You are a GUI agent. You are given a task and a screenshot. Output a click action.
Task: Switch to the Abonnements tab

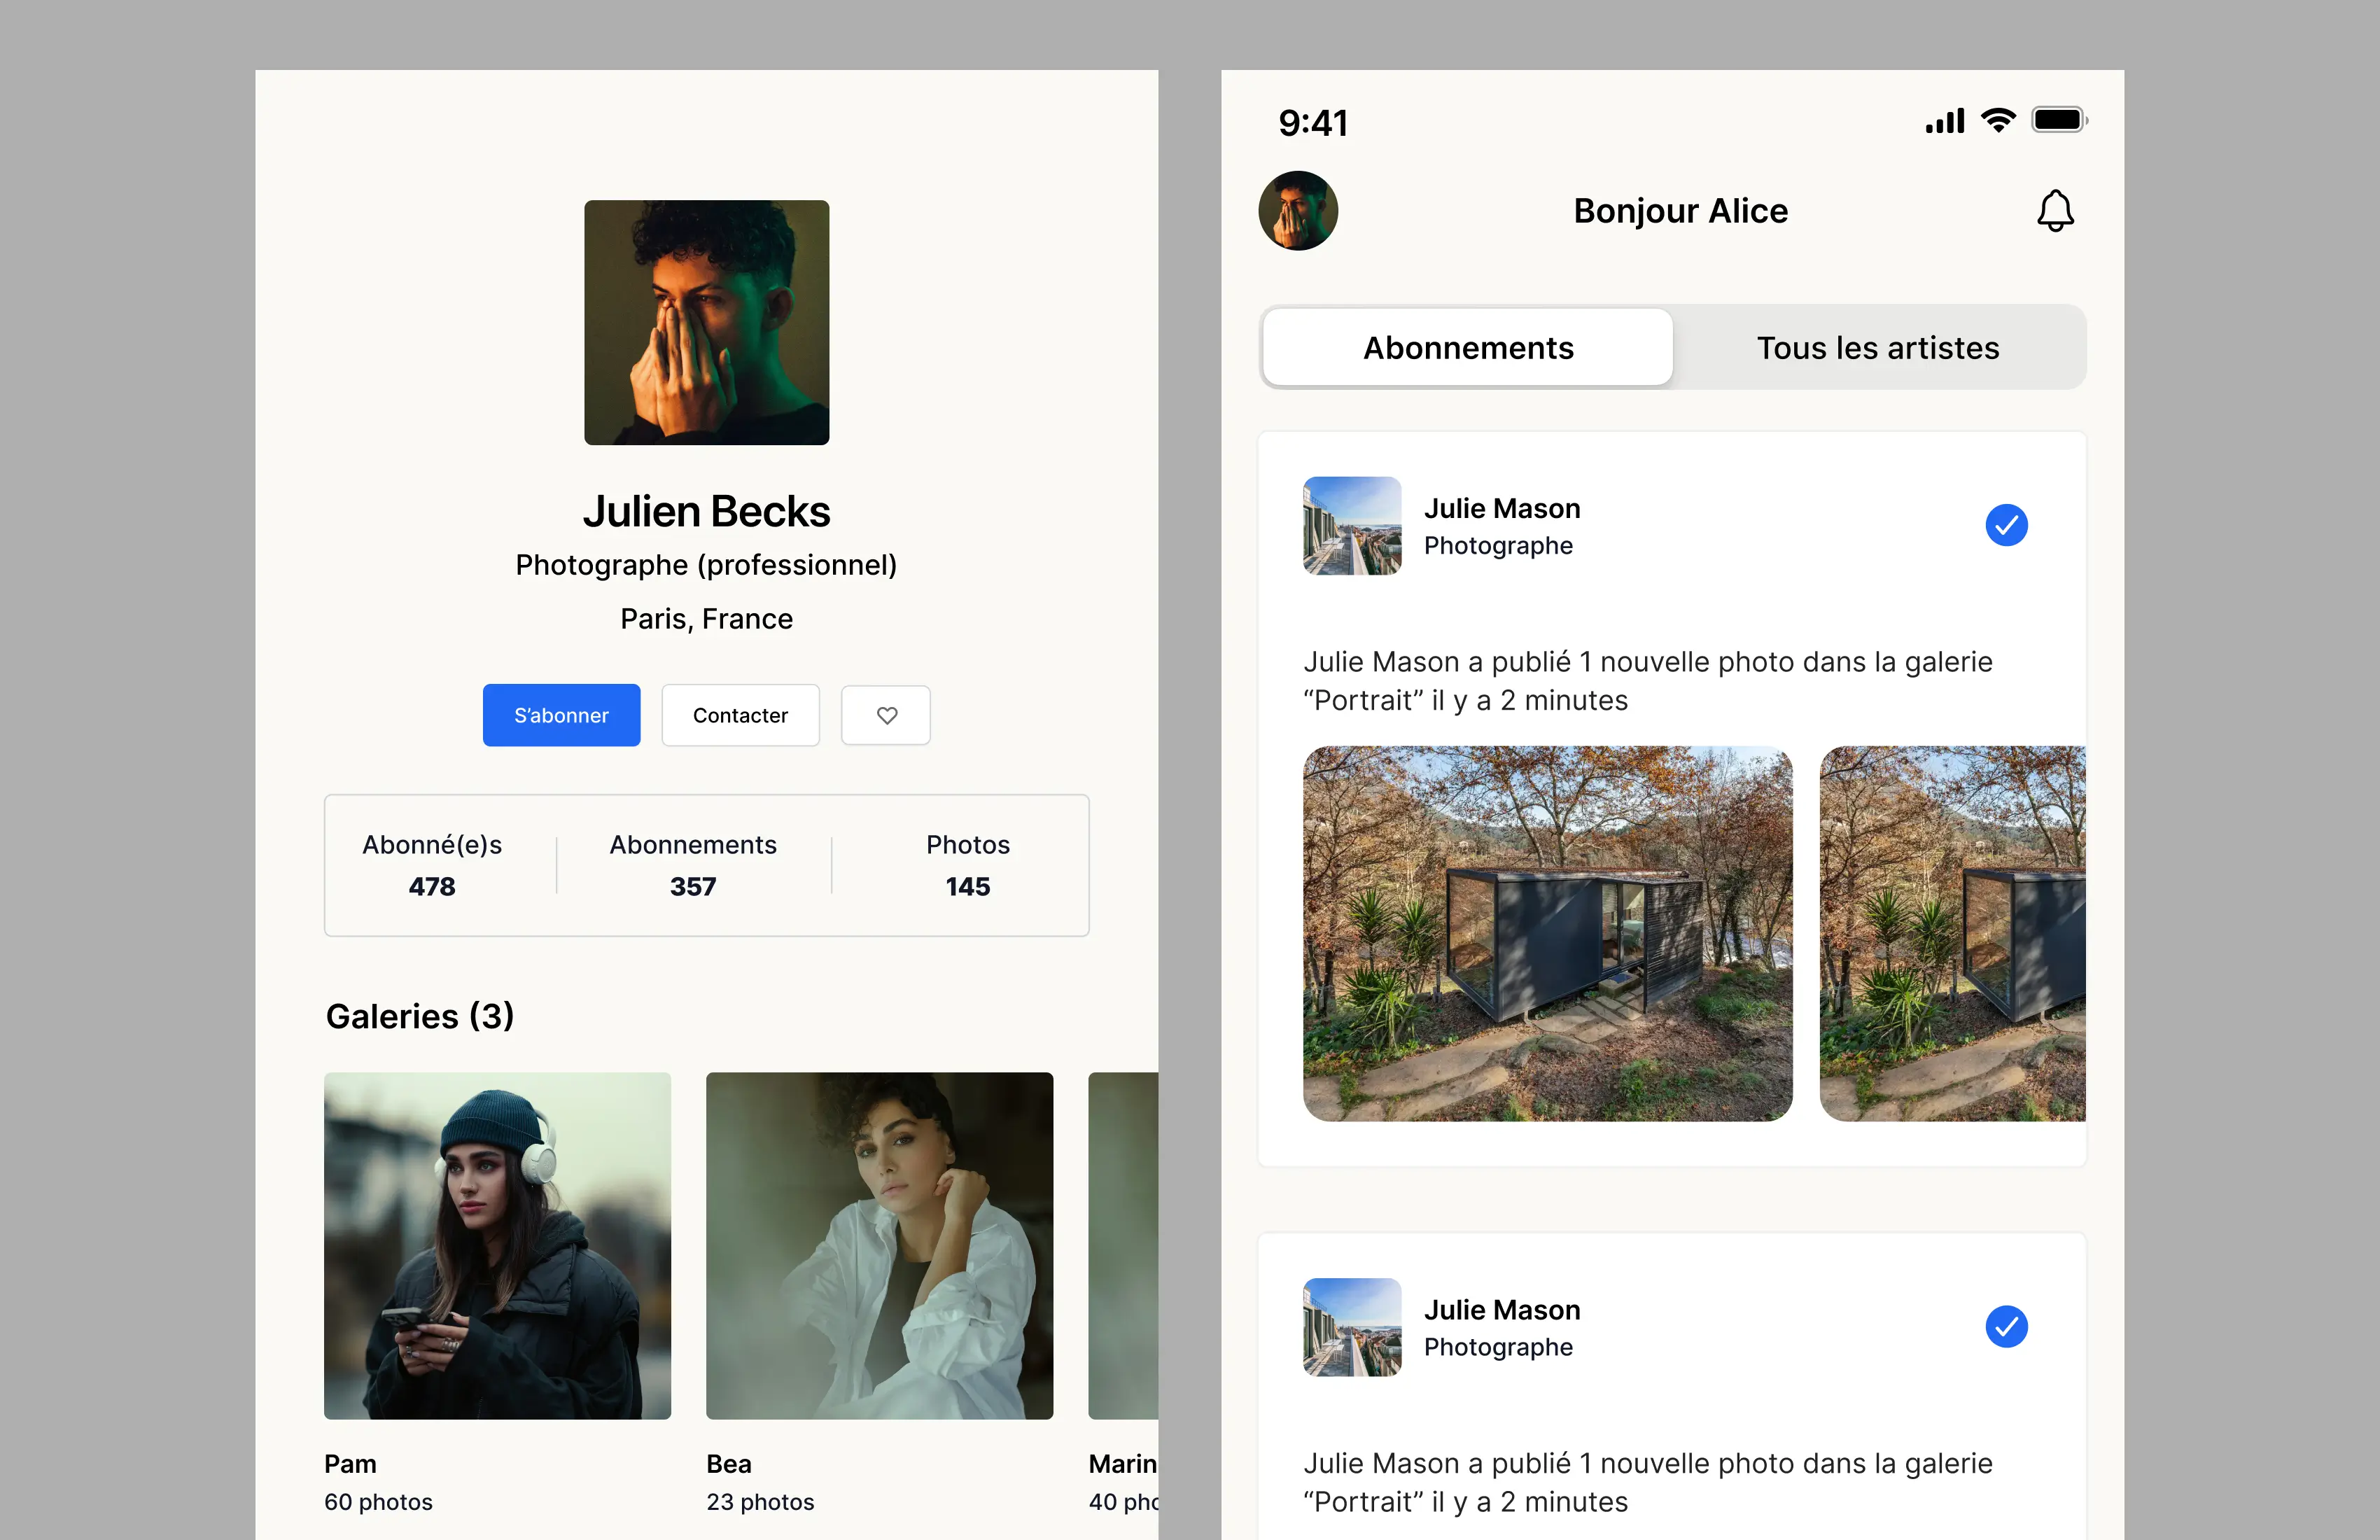1468,347
